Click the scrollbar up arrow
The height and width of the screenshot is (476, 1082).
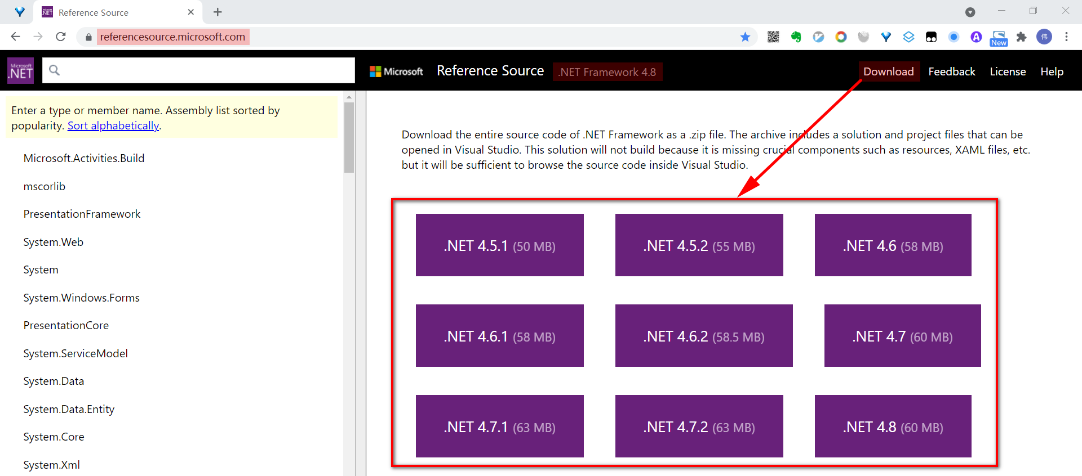coord(349,96)
